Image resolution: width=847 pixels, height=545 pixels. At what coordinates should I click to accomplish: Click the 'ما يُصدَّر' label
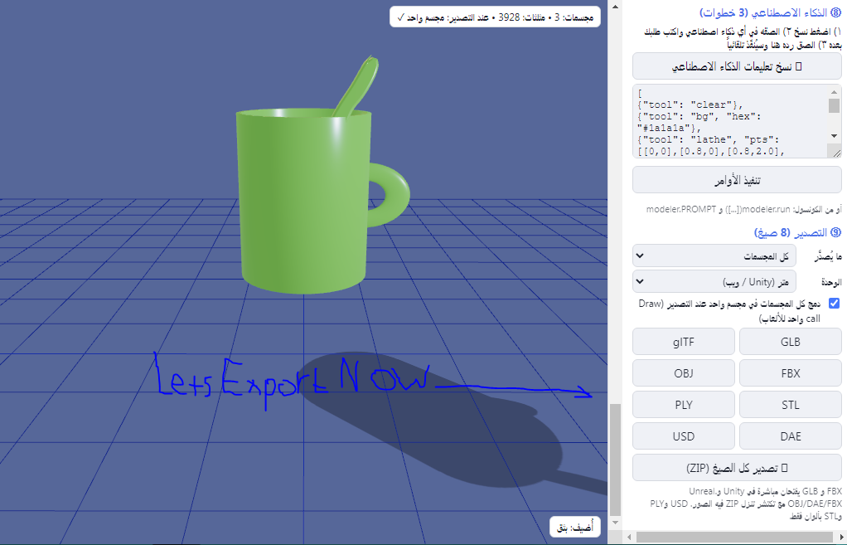828,256
